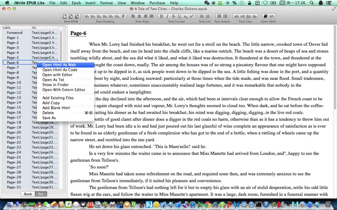337x210 pixels.
Task: Choose Add Blank Html
Action: tap(66, 108)
